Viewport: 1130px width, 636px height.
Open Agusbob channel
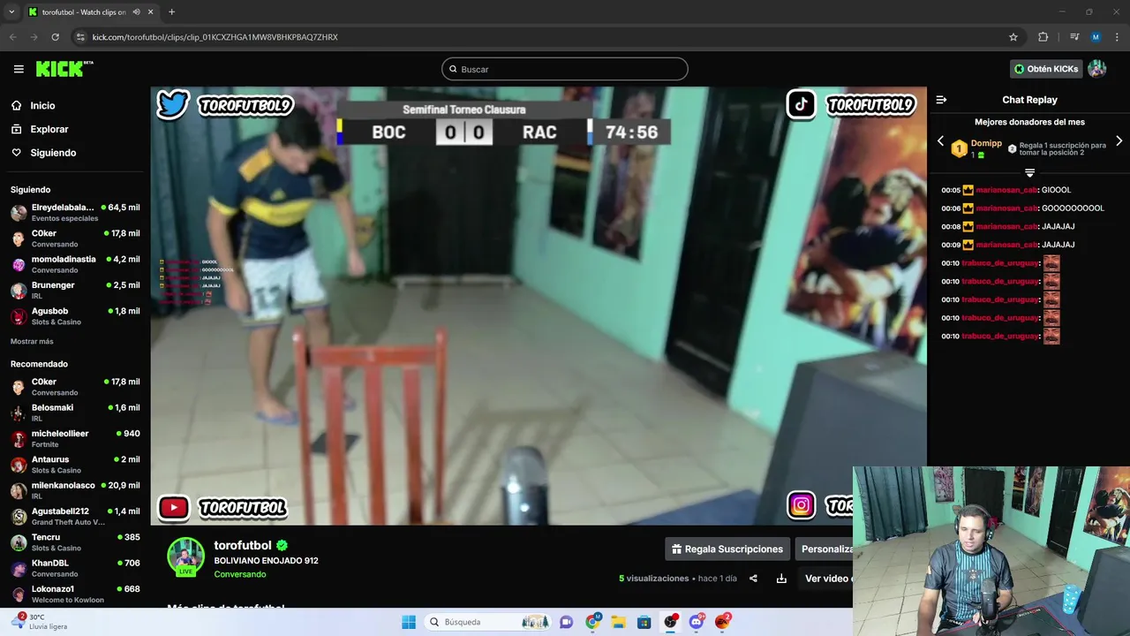coord(75,316)
